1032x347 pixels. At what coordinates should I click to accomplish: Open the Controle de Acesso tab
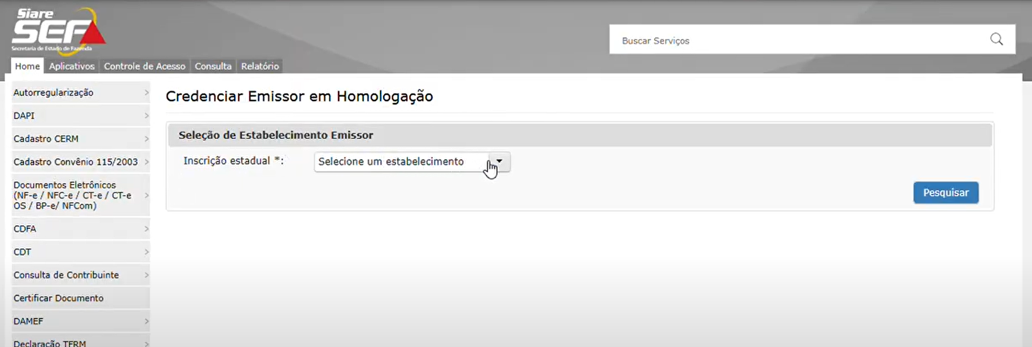pos(144,66)
